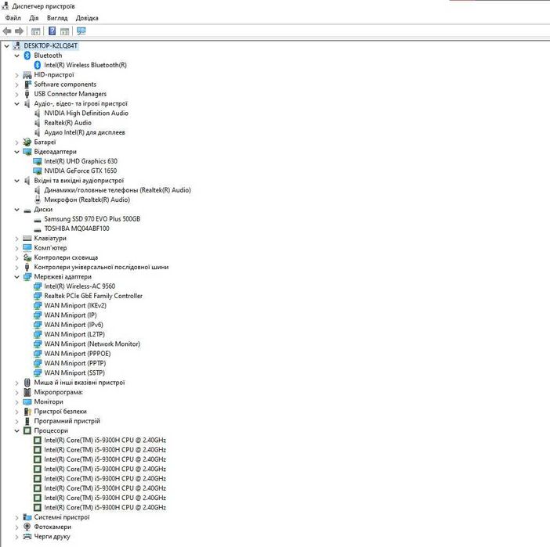Collapse the Процесори category
Screen dimensions: 550x547
tap(16, 430)
